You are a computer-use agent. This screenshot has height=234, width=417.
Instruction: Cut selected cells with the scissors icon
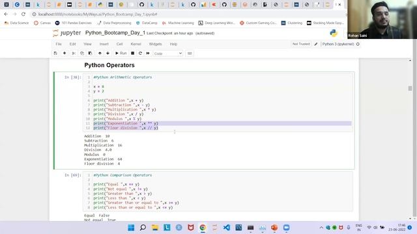[74, 53]
